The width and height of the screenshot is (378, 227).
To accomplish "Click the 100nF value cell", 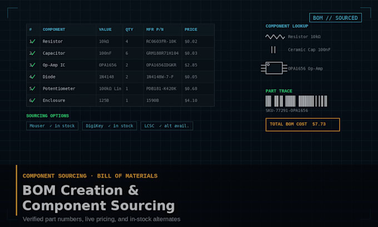I will pyautogui.click(x=105, y=53).
